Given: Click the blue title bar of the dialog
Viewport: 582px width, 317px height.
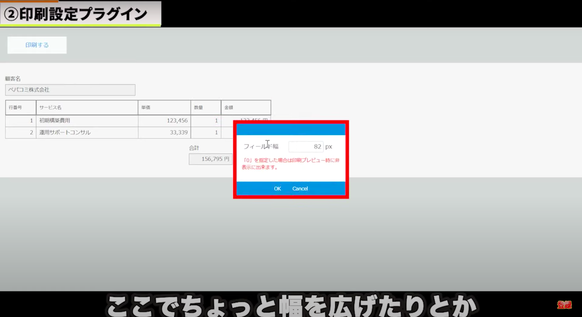Looking at the screenshot, I should [x=291, y=129].
